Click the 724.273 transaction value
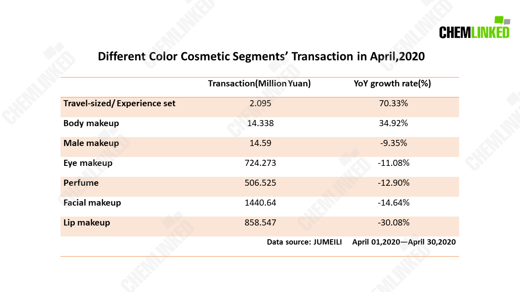The image size is (520, 292). pos(260,163)
